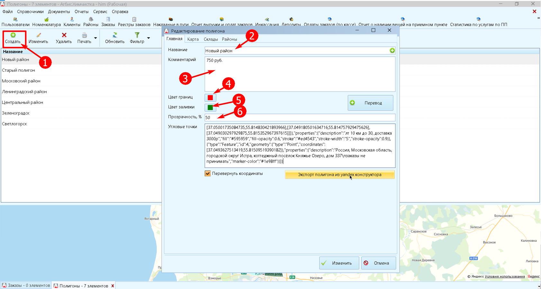Confirm with the dialog's Изменить button
Screen dimensions: 541x289
tap(339, 263)
